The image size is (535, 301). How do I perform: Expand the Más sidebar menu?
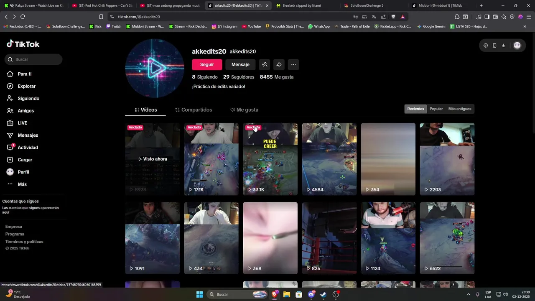tap(17, 184)
